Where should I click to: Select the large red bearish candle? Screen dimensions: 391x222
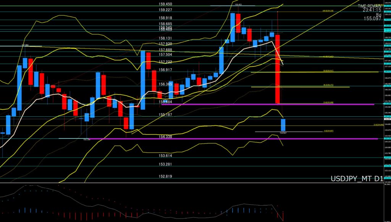[278, 69]
